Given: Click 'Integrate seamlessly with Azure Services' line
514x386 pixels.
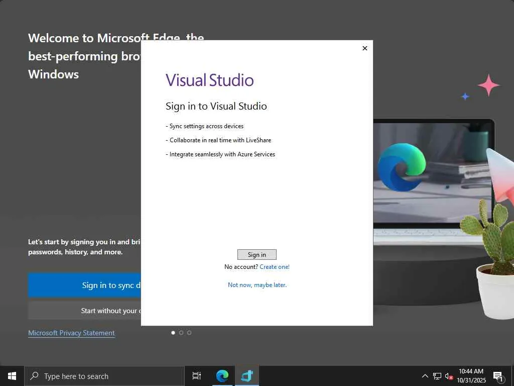Looking at the screenshot, I should point(220,154).
